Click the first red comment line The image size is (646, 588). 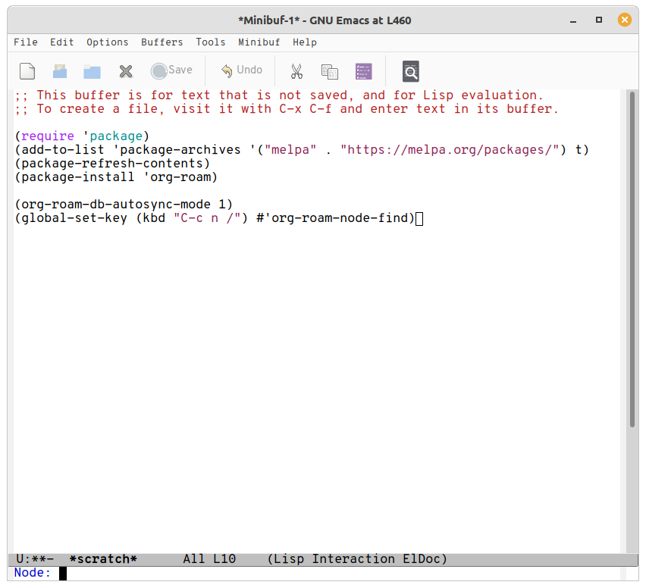[x=279, y=95]
